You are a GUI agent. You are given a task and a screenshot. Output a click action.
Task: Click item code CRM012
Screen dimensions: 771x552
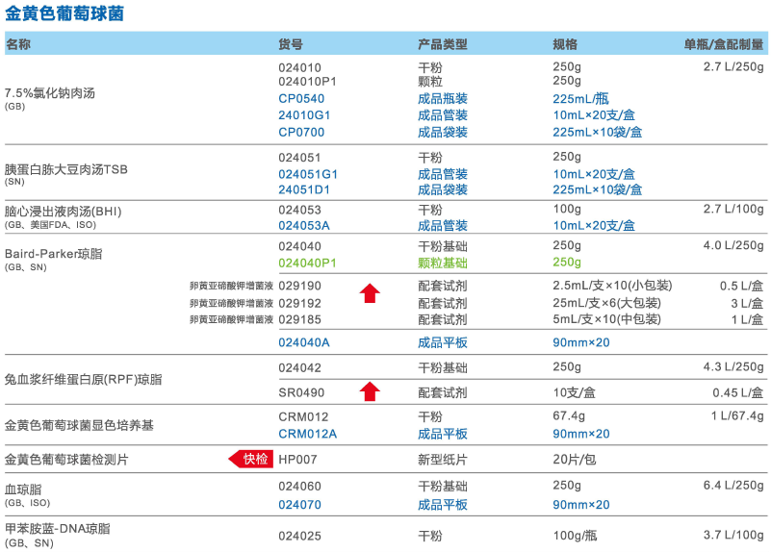click(303, 417)
